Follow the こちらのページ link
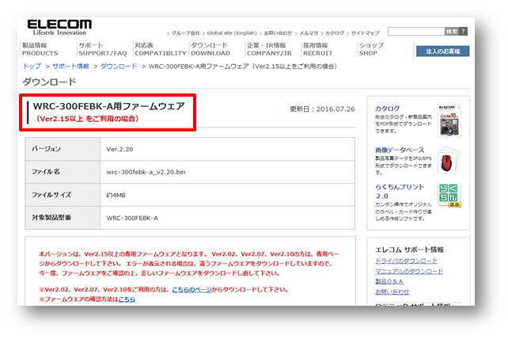 coord(191,290)
